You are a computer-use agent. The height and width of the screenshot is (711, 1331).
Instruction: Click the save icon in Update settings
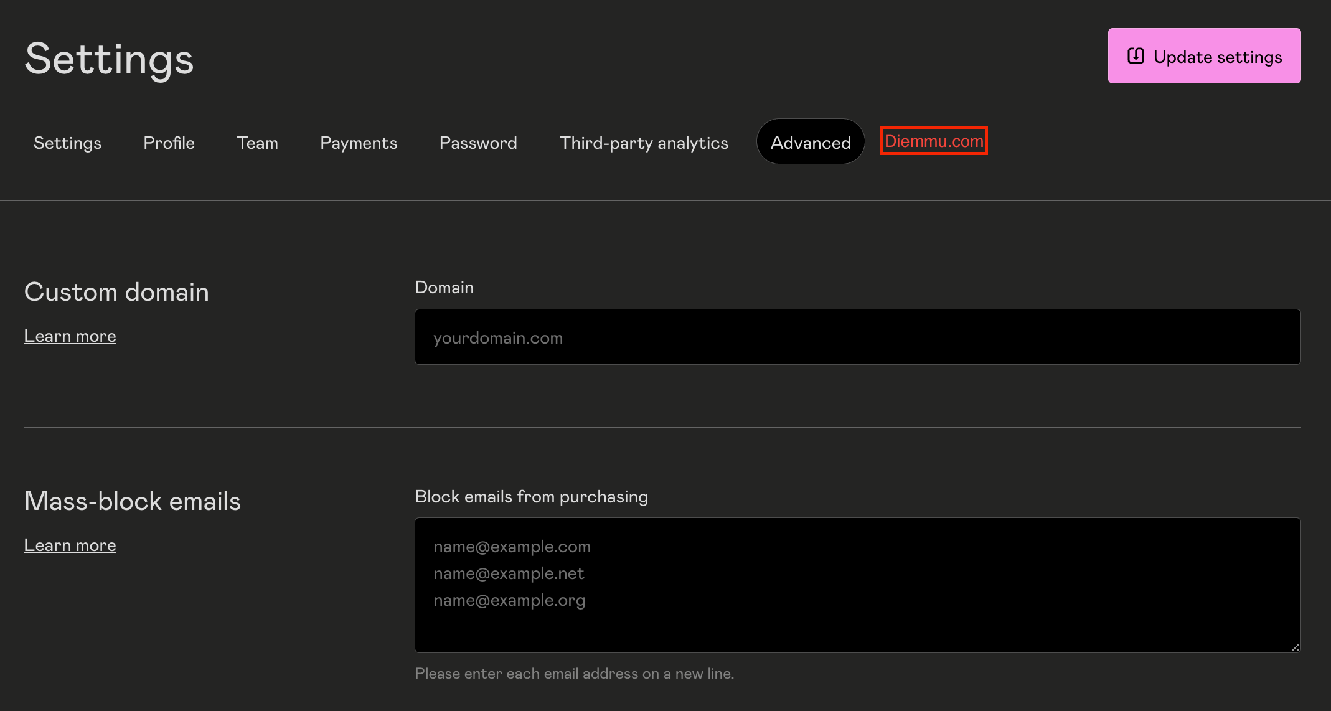pos(1136,56)
